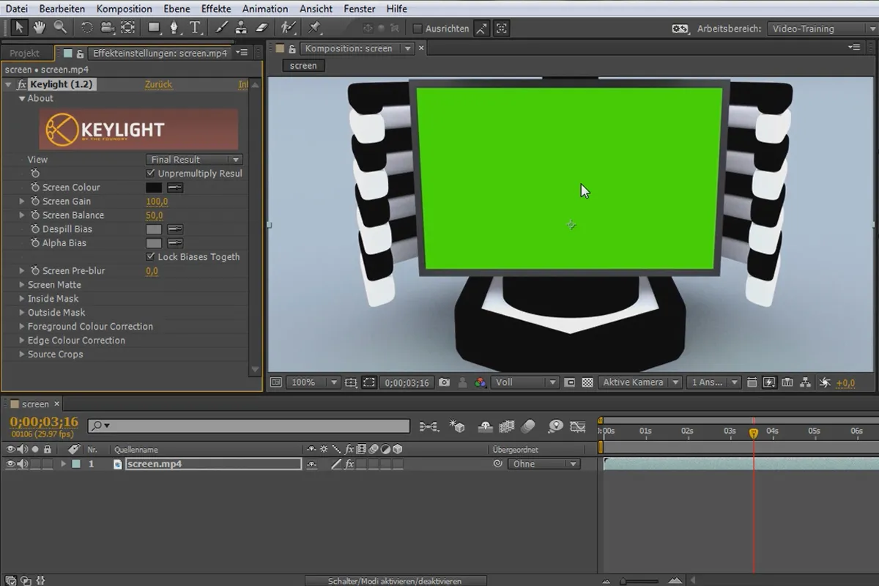The image size is (879, 586).
Task: Toggle fast previews lightning icon
Action: point(769,382)
